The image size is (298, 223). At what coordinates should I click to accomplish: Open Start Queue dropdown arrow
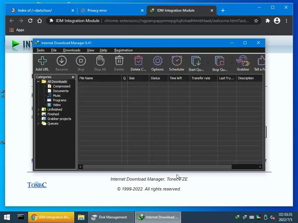[x=207, y=63]
